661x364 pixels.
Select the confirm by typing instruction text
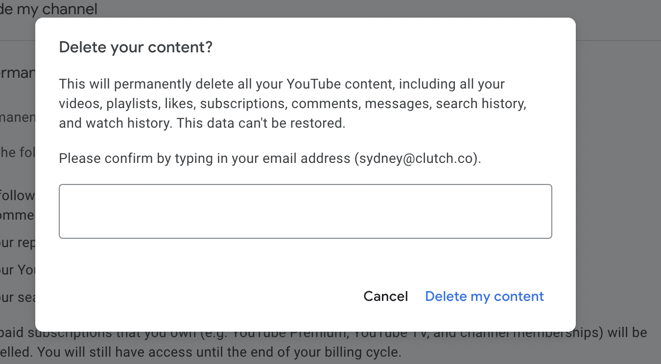pyautogui.click(x=270, y=159)
